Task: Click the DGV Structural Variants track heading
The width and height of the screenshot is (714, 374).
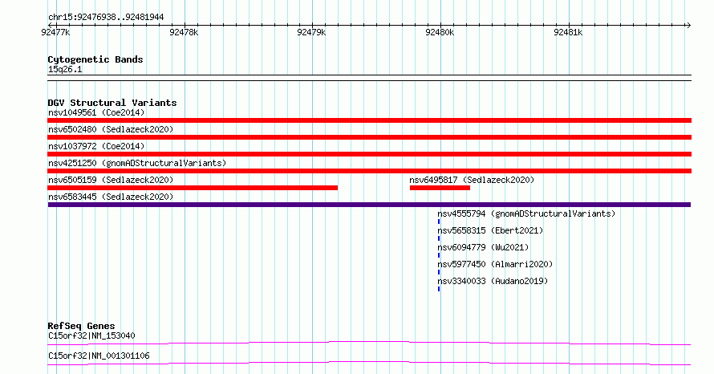Action: [x=112, y=103]
